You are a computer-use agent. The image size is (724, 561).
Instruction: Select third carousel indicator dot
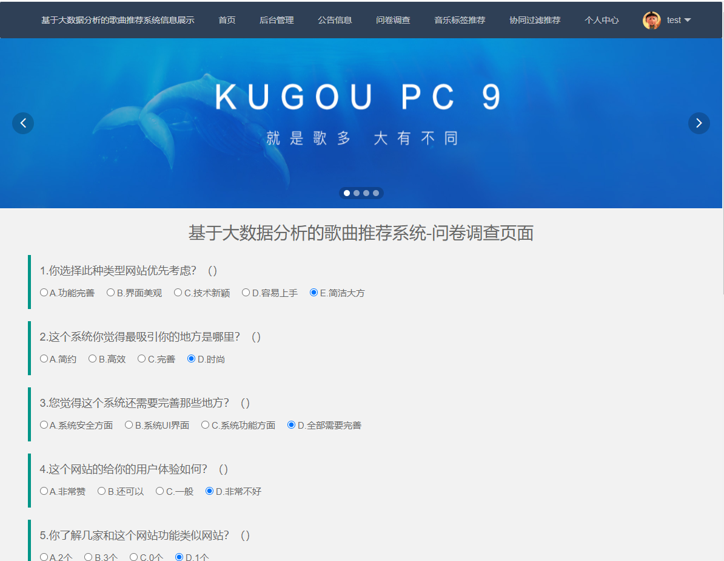pyautogui.click(x=366, y=193)
